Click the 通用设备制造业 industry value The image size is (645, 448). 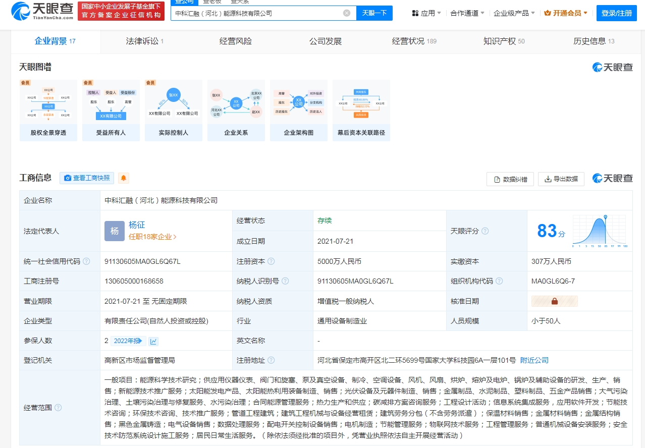click(342, 321)
